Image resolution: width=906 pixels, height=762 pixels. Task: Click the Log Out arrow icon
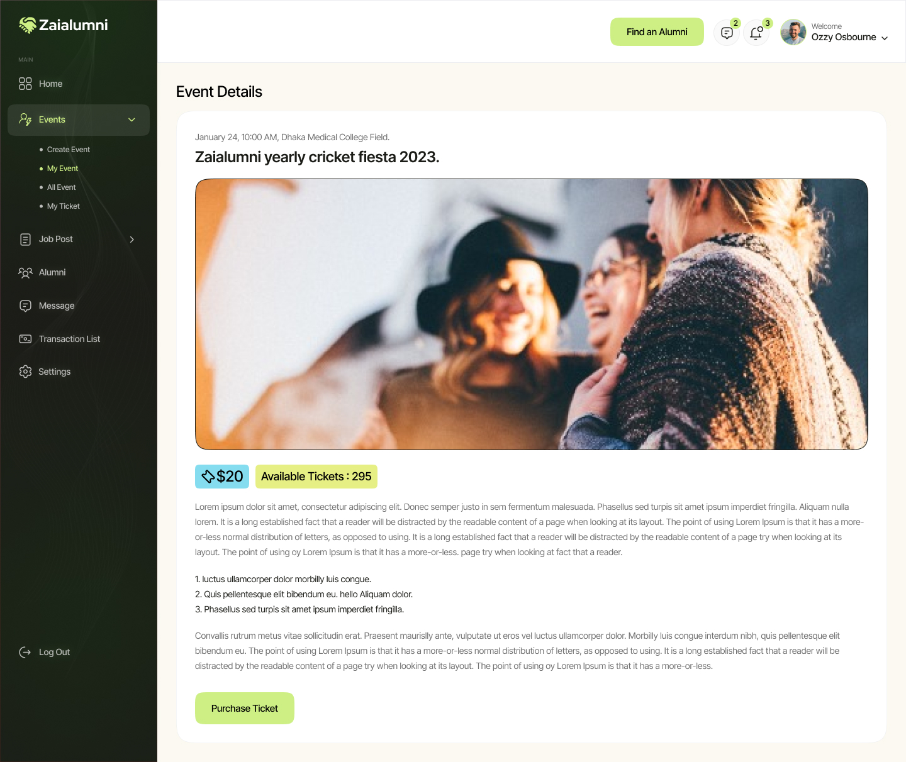(x=24, y=652)
